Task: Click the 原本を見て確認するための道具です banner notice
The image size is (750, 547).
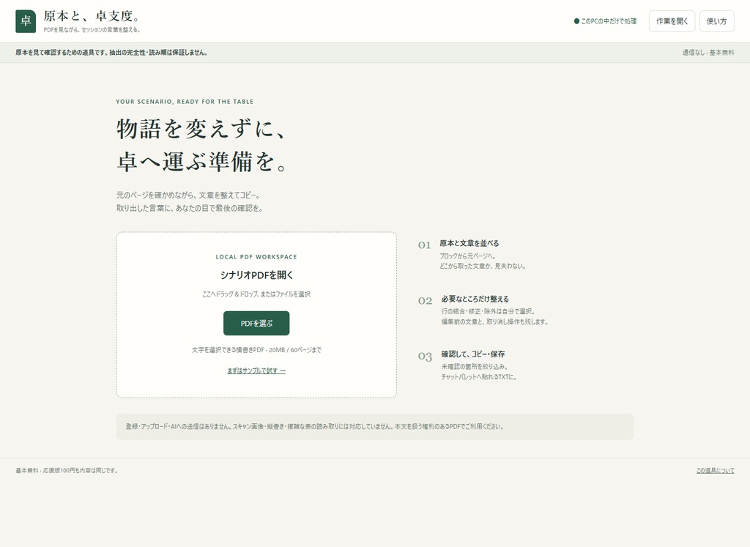Action: (x=111, y=53)
